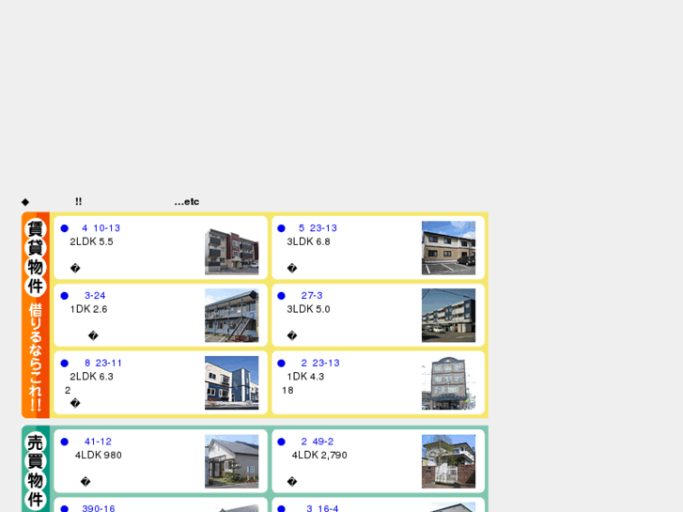Screen dimensions: 683x512
Task: Click the 2LDK 5.5 text
Action: pyautogui.click(x=91, y=241)
